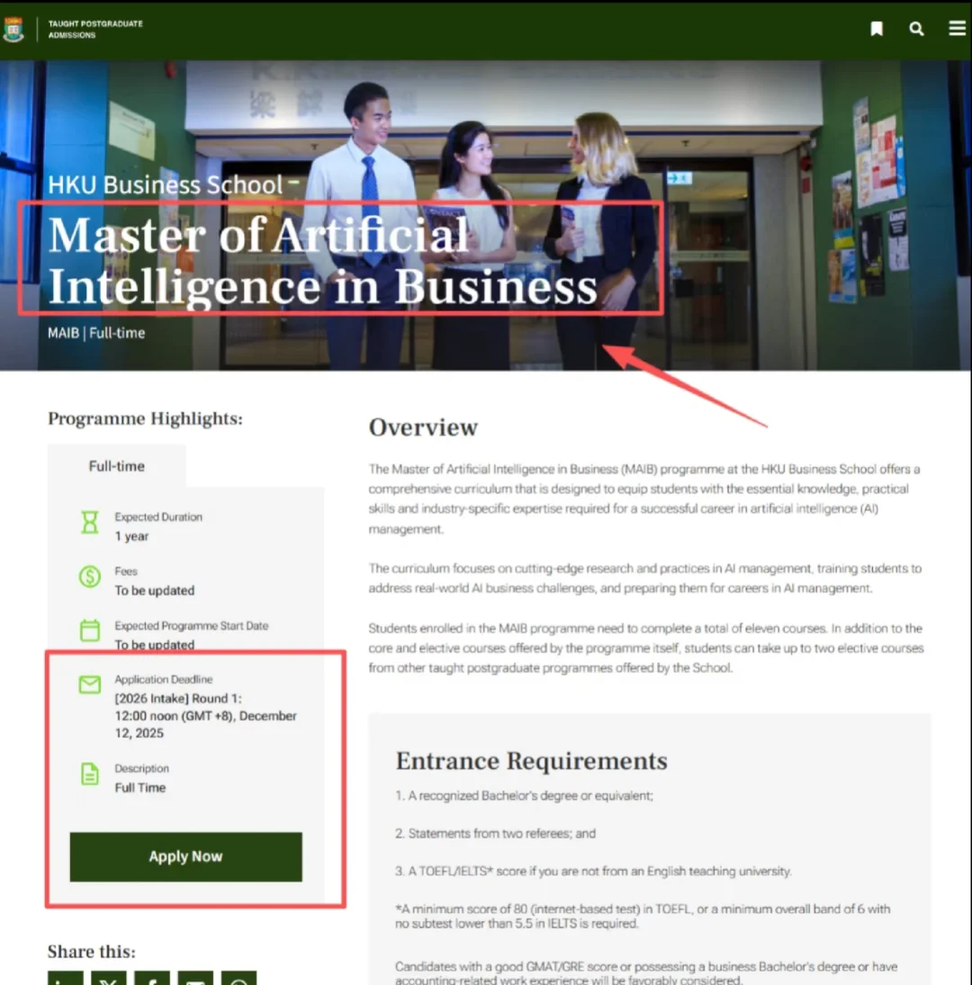972x985 pixels.
Task: Click the calendar Start Date icon
Action: click(90, 630)
